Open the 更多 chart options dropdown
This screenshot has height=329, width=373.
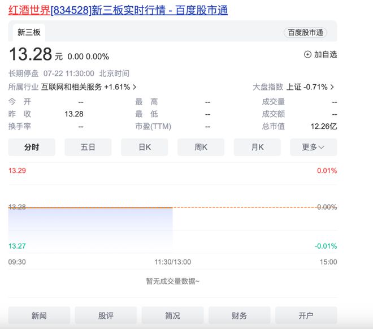click(314, 147)
